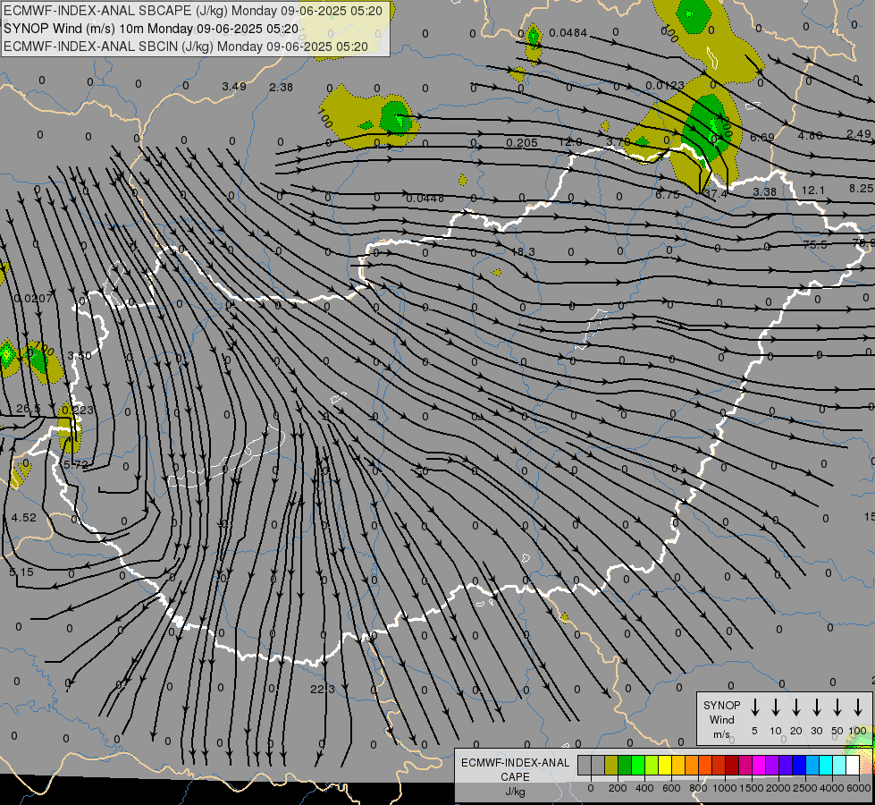
Task: Click the 4.80 value on the map
Action: click(811, 136)
